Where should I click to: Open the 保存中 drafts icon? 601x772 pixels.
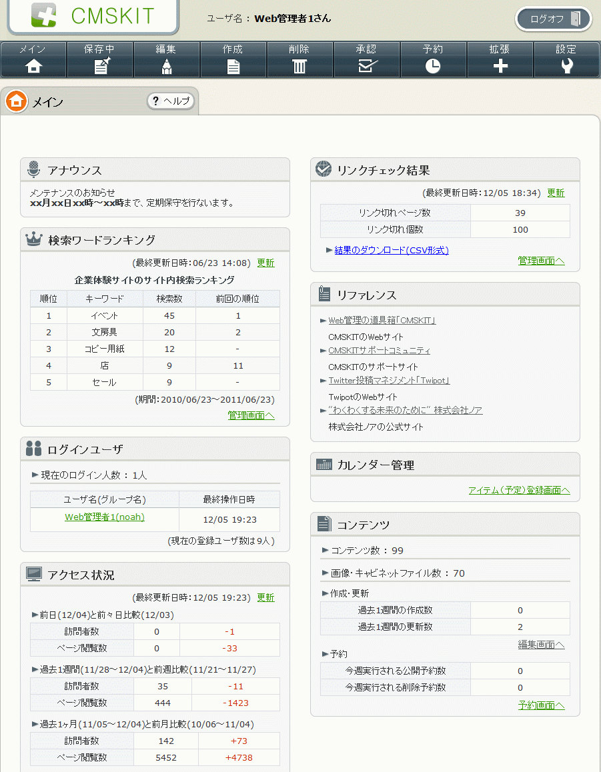click(x=100, y=66)
